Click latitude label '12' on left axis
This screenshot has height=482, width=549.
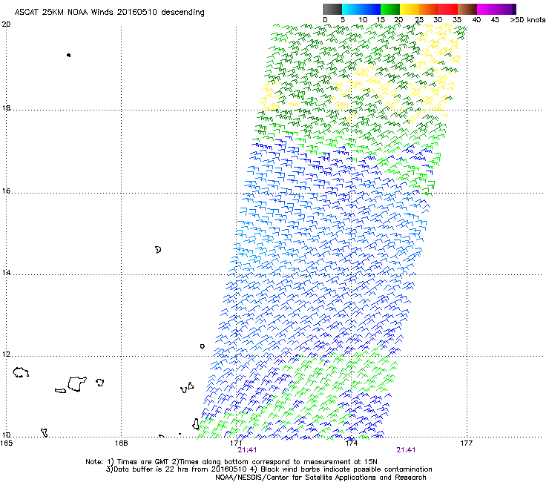tap(6, 354)
